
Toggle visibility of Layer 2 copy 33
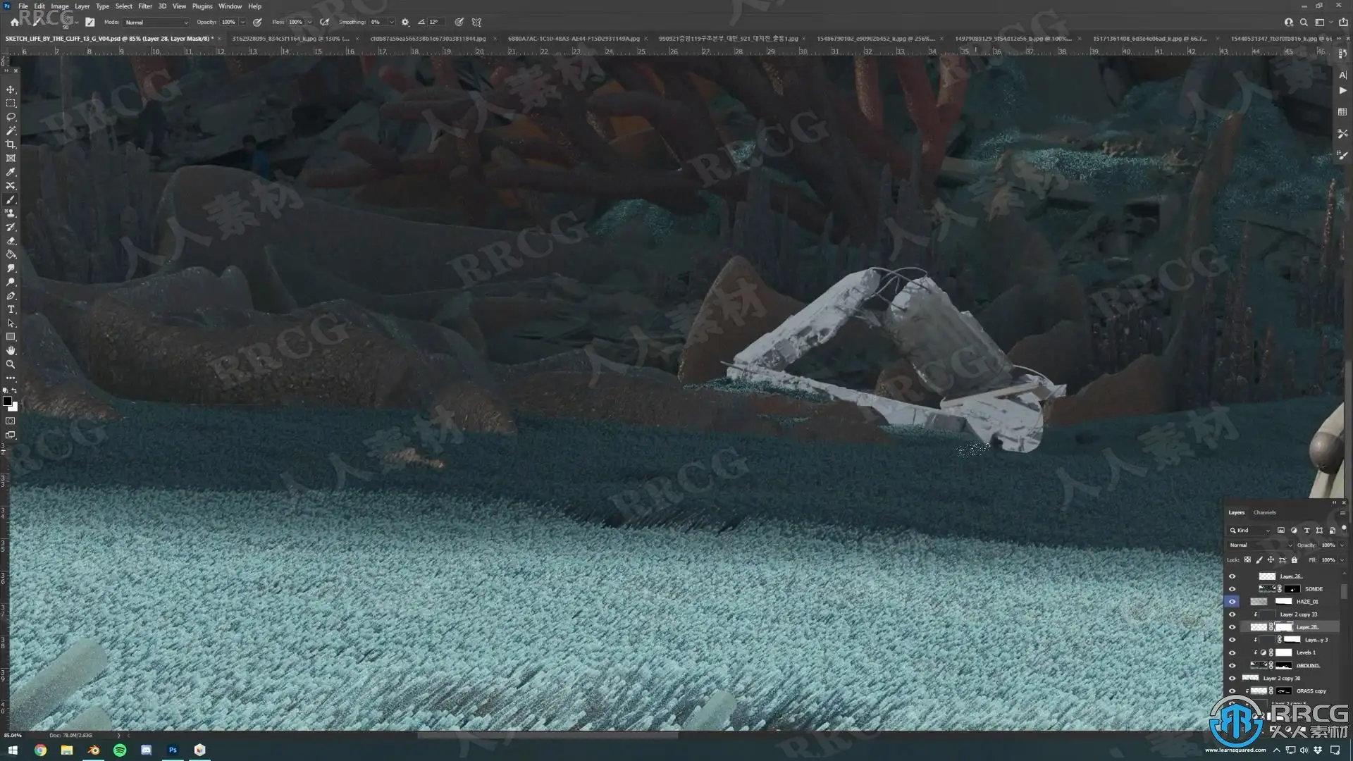coord(1232,614)
